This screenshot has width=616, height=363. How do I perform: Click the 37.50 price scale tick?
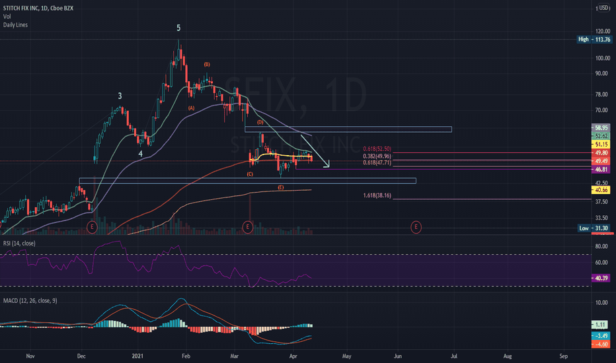coord(603,202)
